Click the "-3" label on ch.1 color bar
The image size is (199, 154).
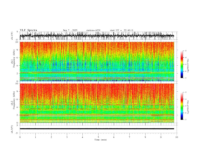point(185,51)
